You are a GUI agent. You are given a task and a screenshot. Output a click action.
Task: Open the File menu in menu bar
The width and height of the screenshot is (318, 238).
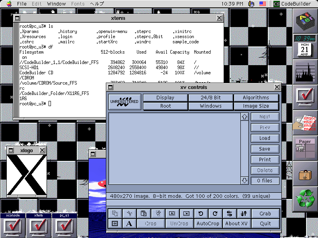(x=22, y=4)
